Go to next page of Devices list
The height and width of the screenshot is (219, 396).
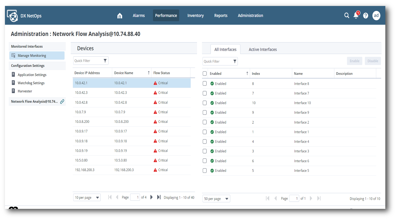[x=151, y=197]
